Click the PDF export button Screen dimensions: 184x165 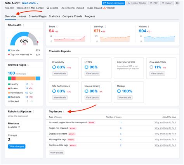click(154, 3)
